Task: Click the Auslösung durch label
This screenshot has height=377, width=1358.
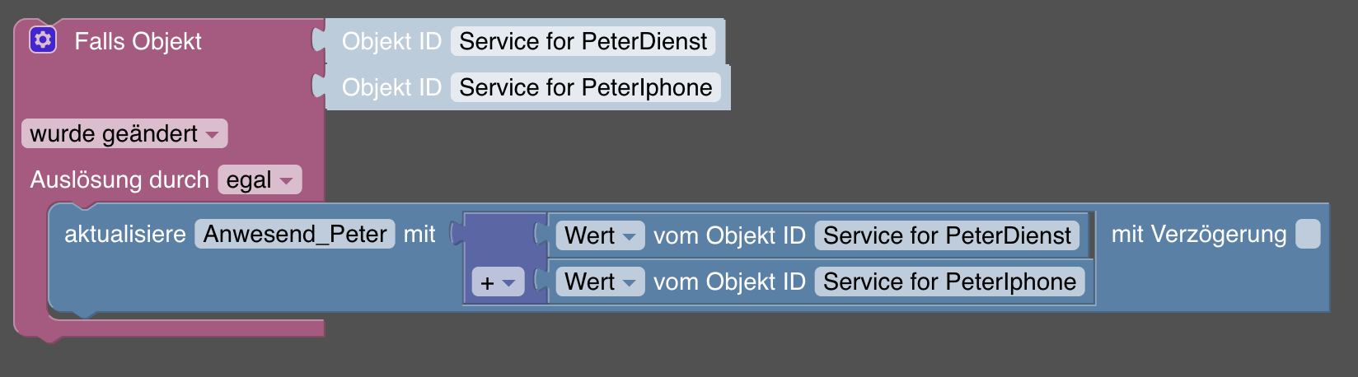Action: click(119, 179)
